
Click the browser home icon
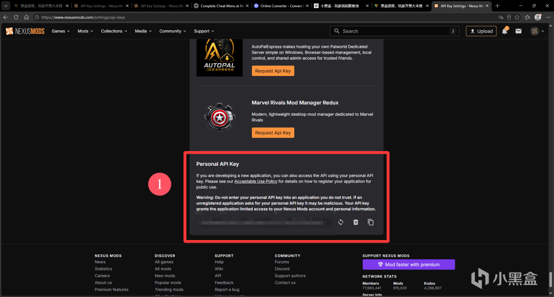26,17
